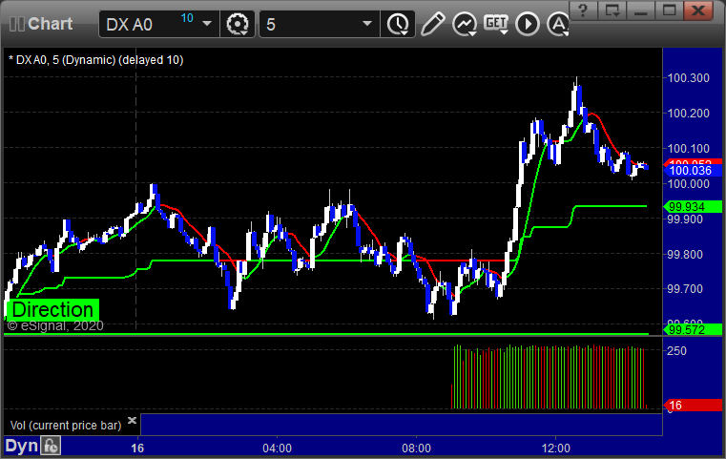This screenshot has height=459, width=726.
Task: Click the help question mark button
Action: [583, 10]
